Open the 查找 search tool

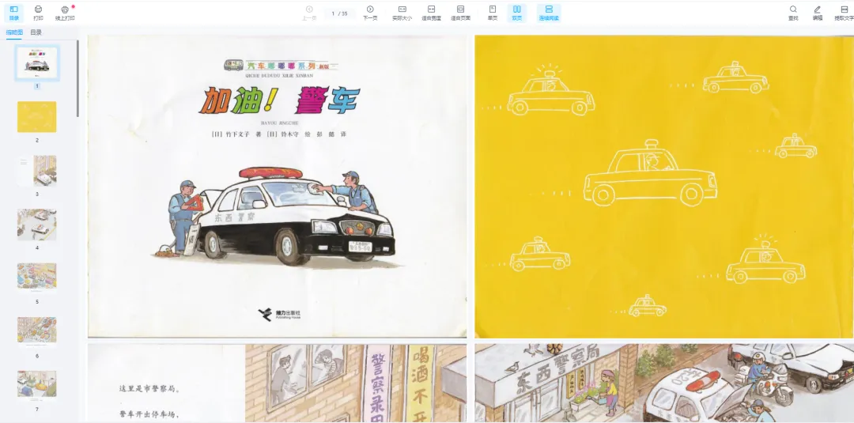[x=793, y=13]
